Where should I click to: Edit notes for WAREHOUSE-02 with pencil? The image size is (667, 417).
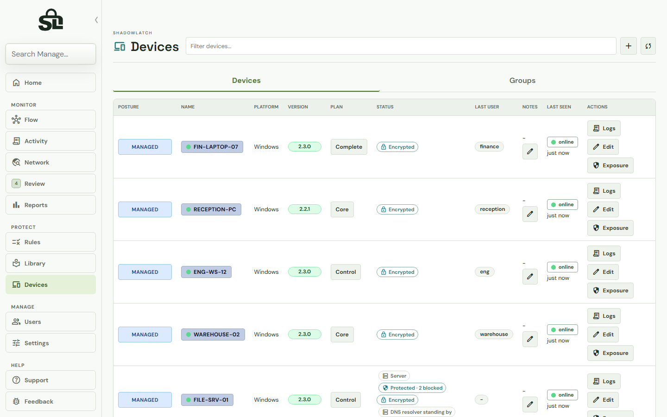(530, 339)
